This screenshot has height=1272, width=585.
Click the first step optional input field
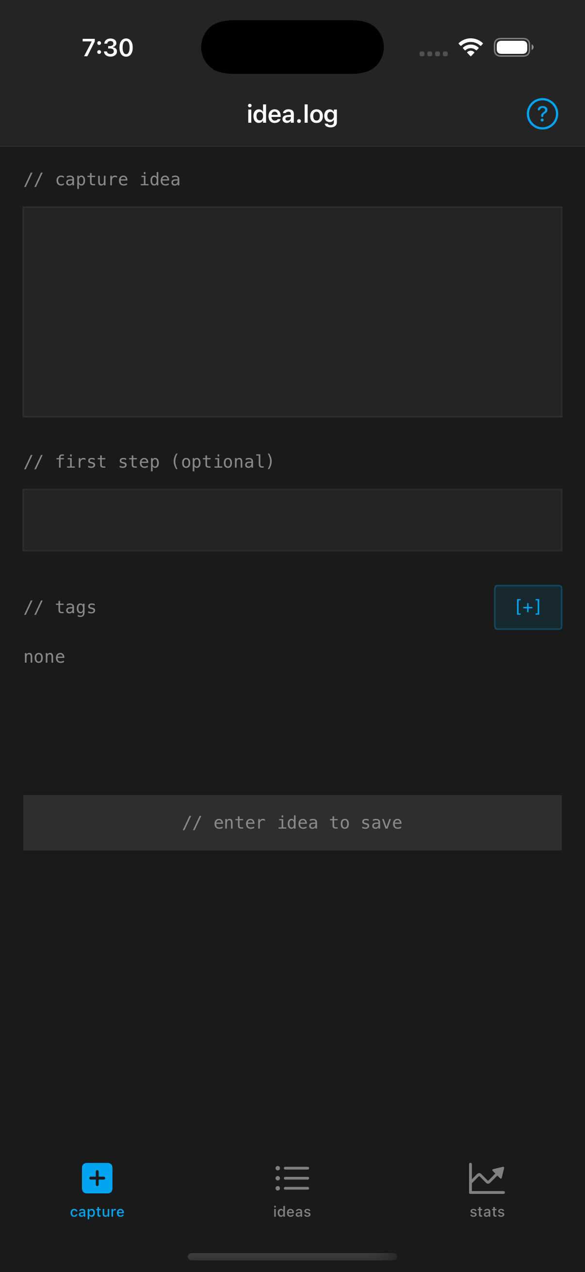tap(292, 520)
